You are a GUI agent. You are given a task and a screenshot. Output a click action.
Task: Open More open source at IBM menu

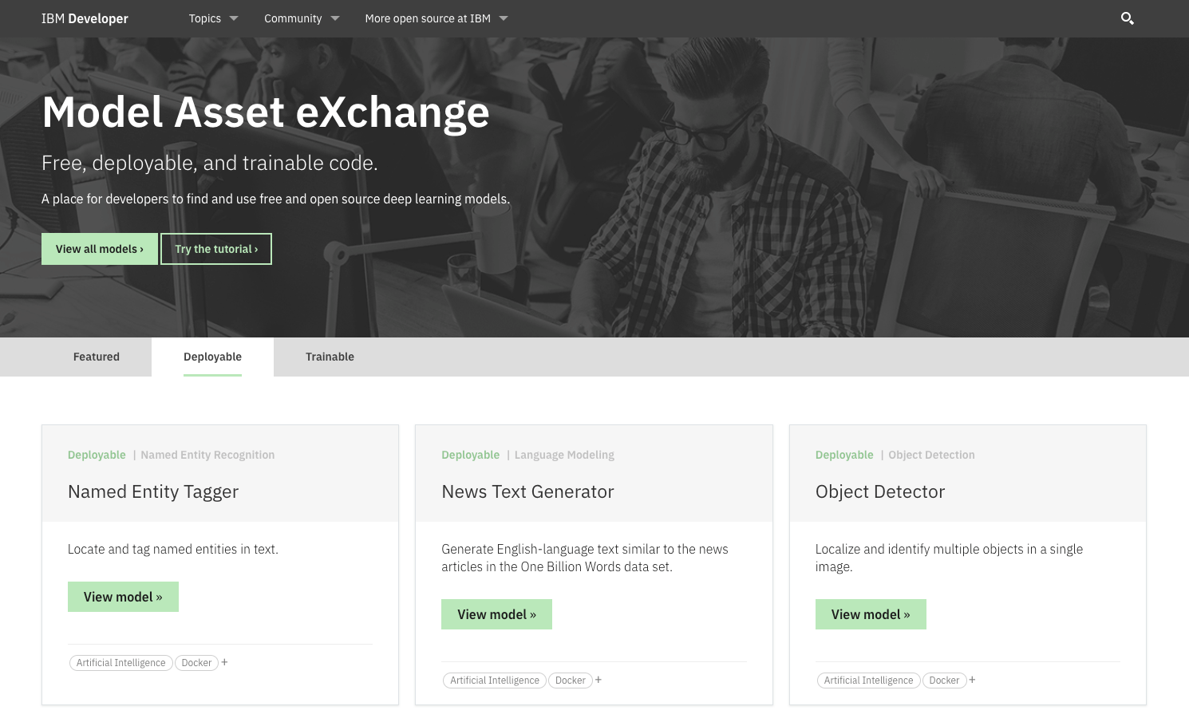tap(436, 18)
